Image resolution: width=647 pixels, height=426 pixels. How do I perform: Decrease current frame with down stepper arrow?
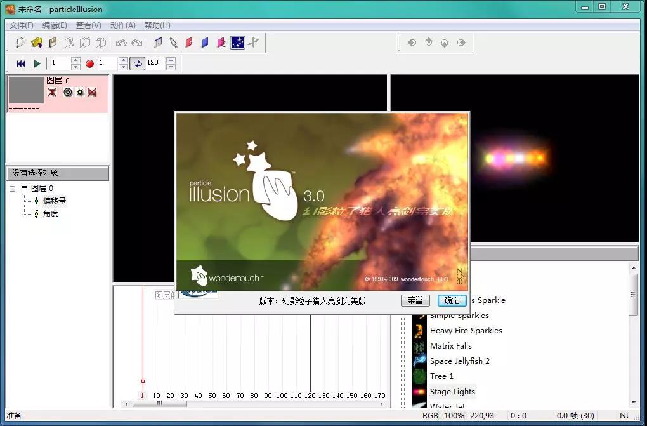pos(75,67)
